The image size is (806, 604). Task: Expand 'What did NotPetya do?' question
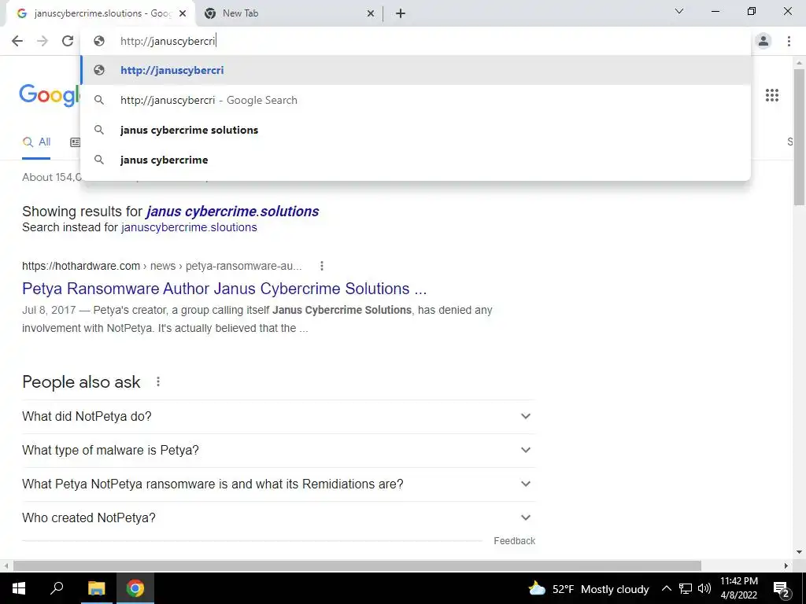279,416
